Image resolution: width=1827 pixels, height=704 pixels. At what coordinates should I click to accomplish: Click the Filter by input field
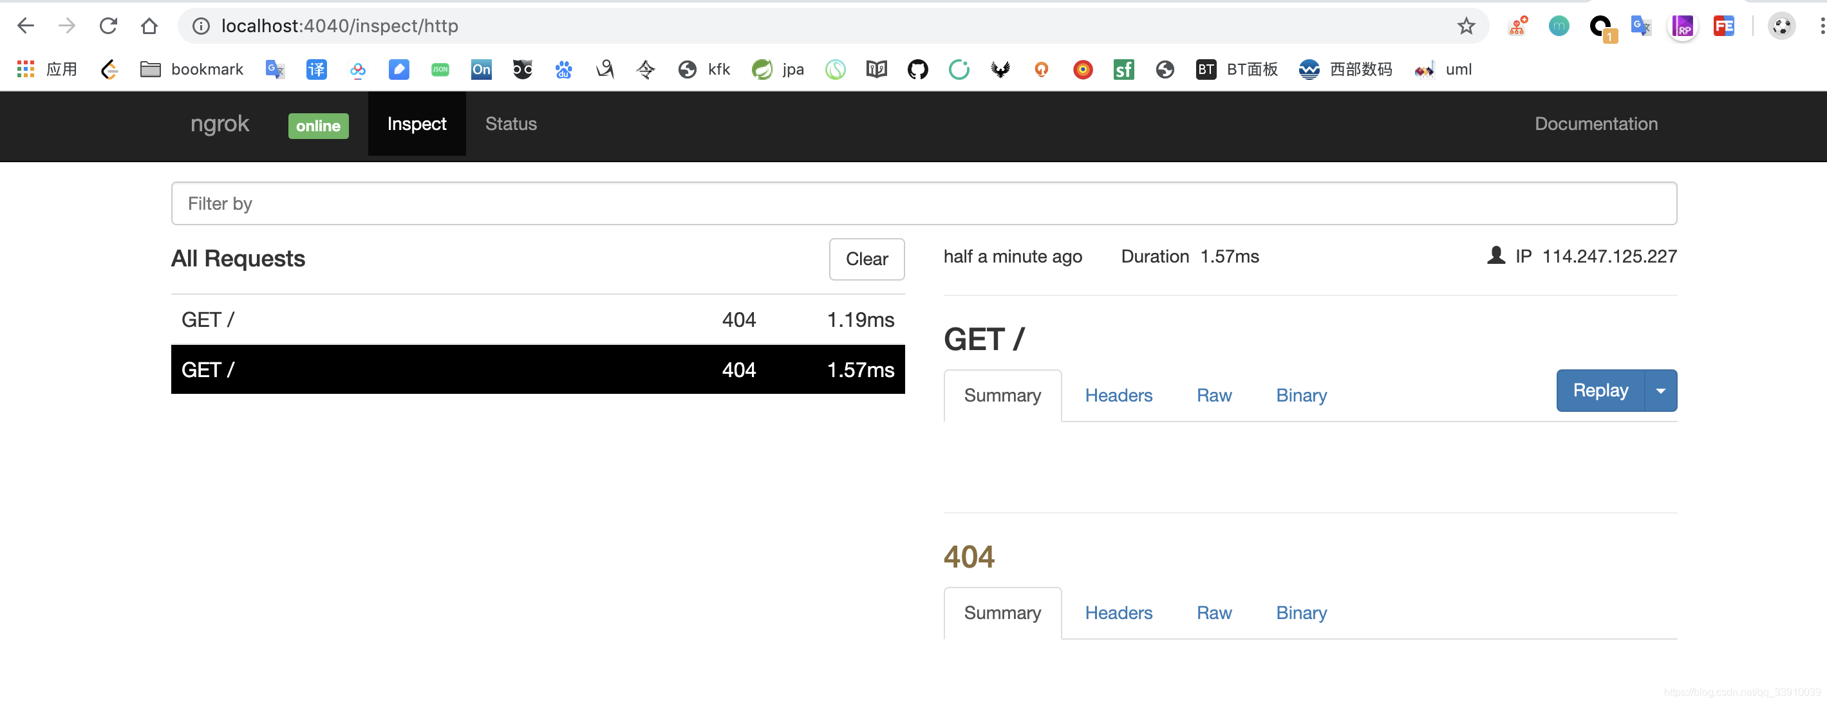coord(923,203)
